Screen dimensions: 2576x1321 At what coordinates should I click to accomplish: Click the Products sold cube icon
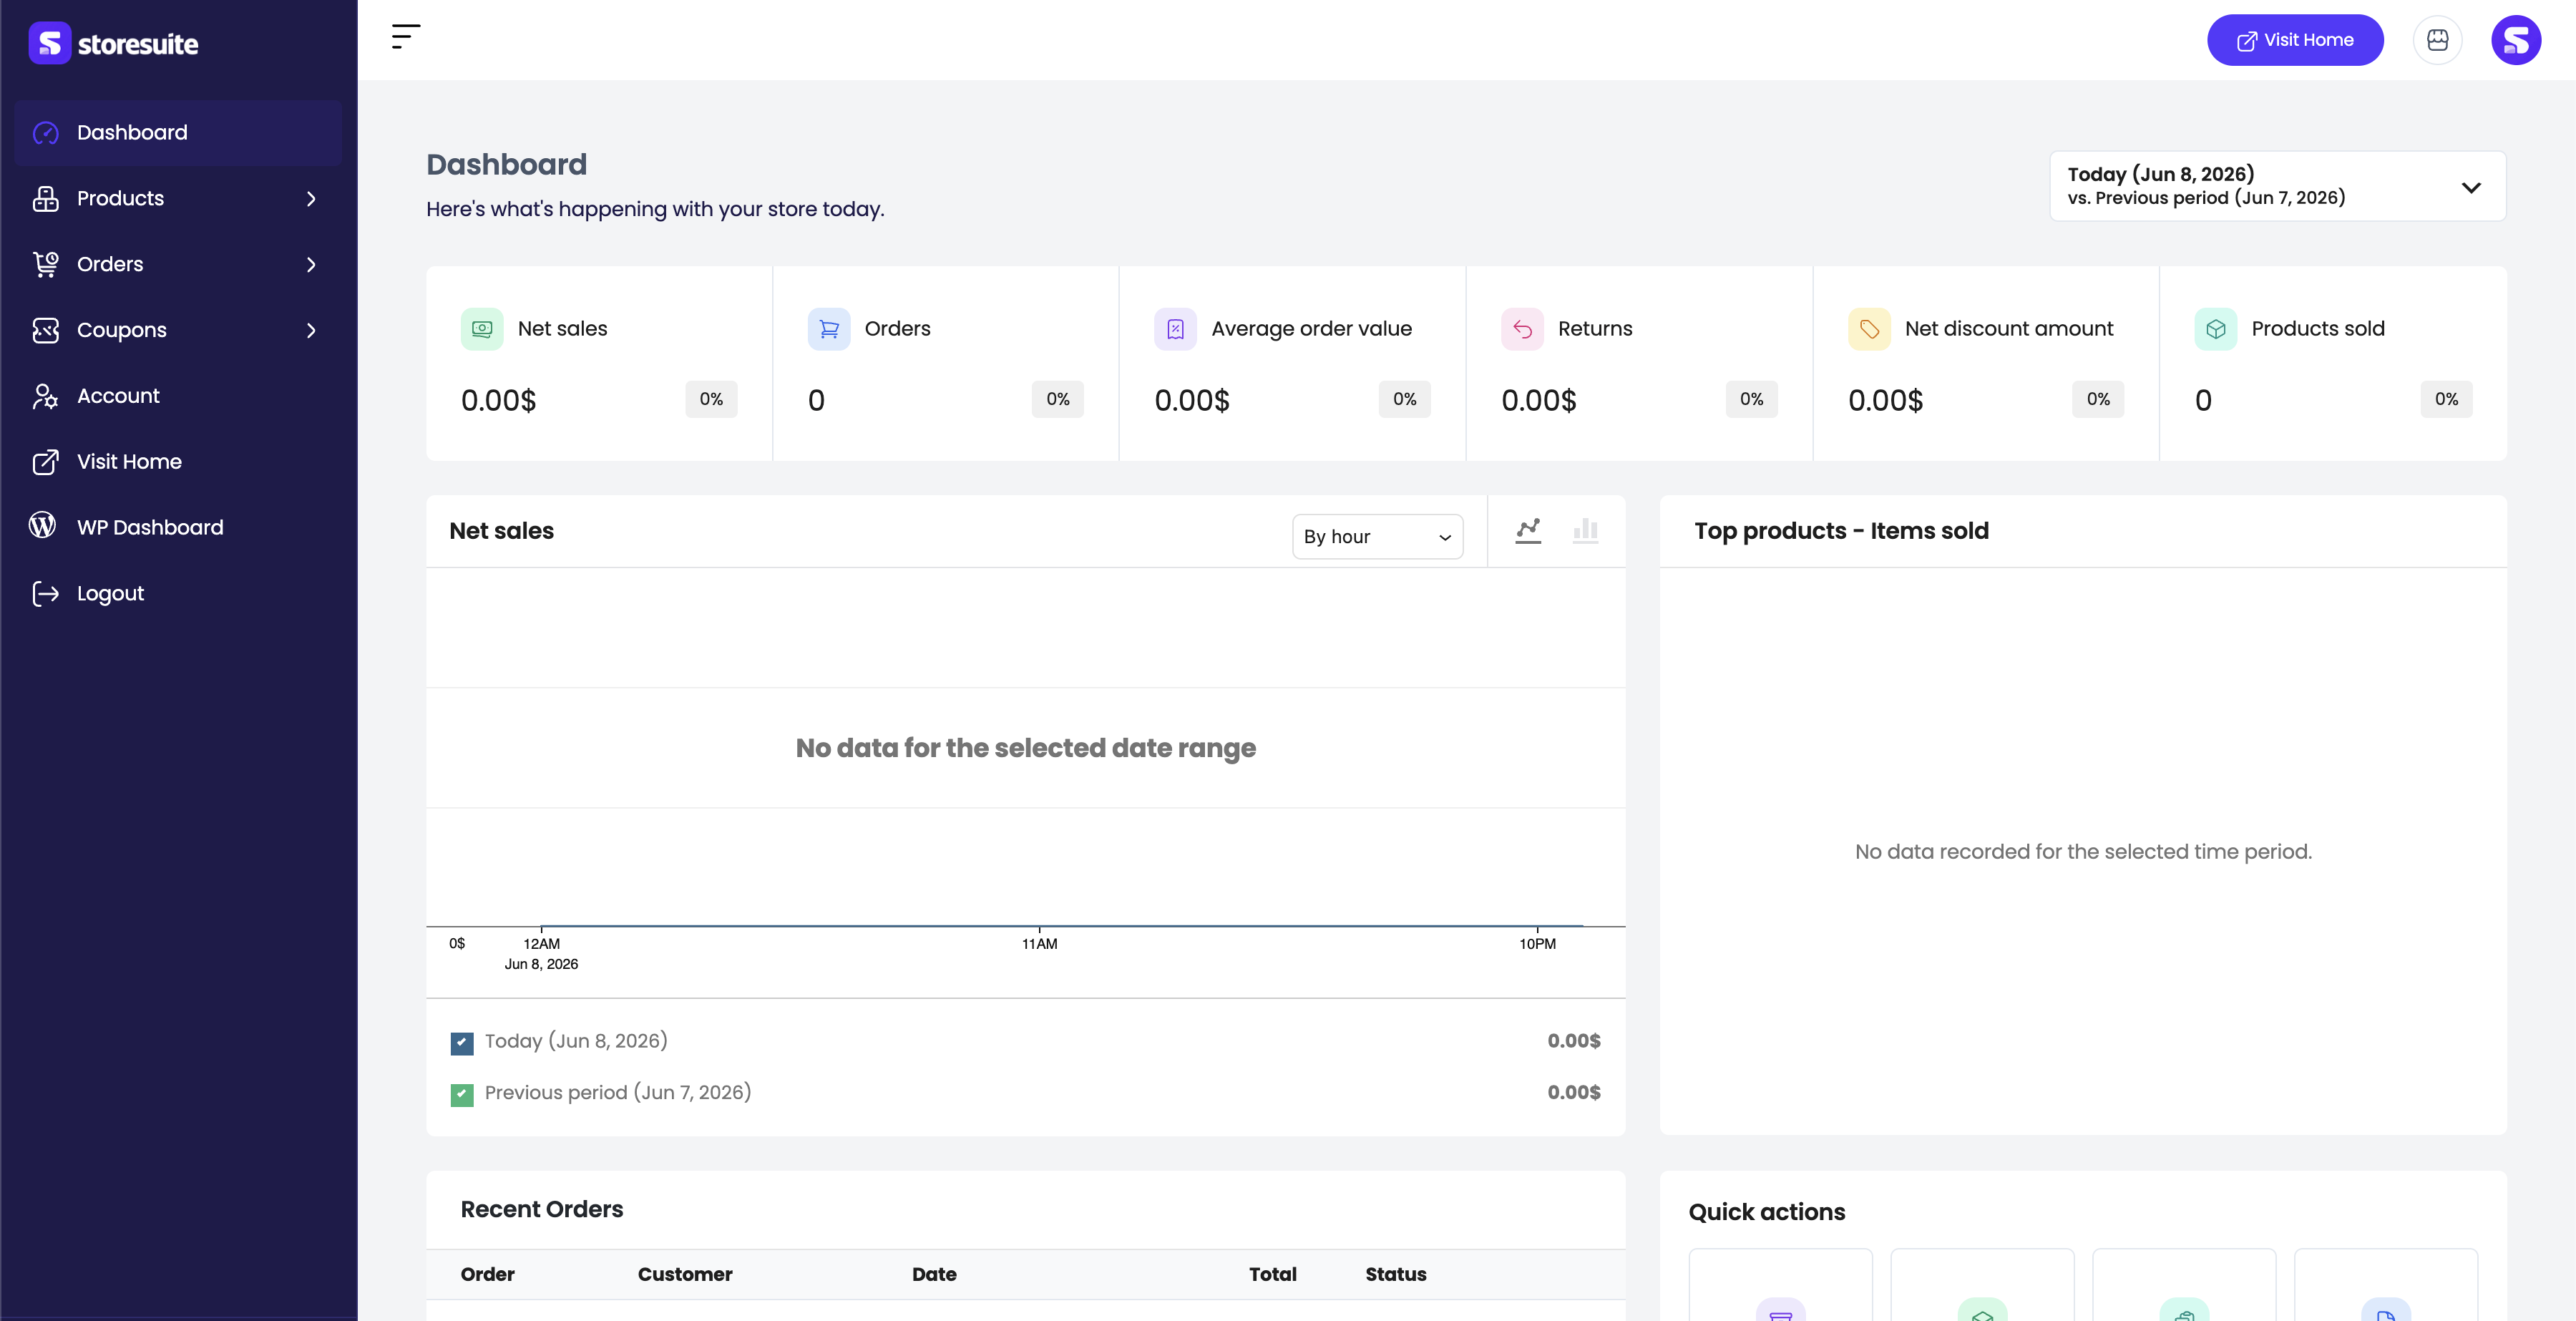2215,329
